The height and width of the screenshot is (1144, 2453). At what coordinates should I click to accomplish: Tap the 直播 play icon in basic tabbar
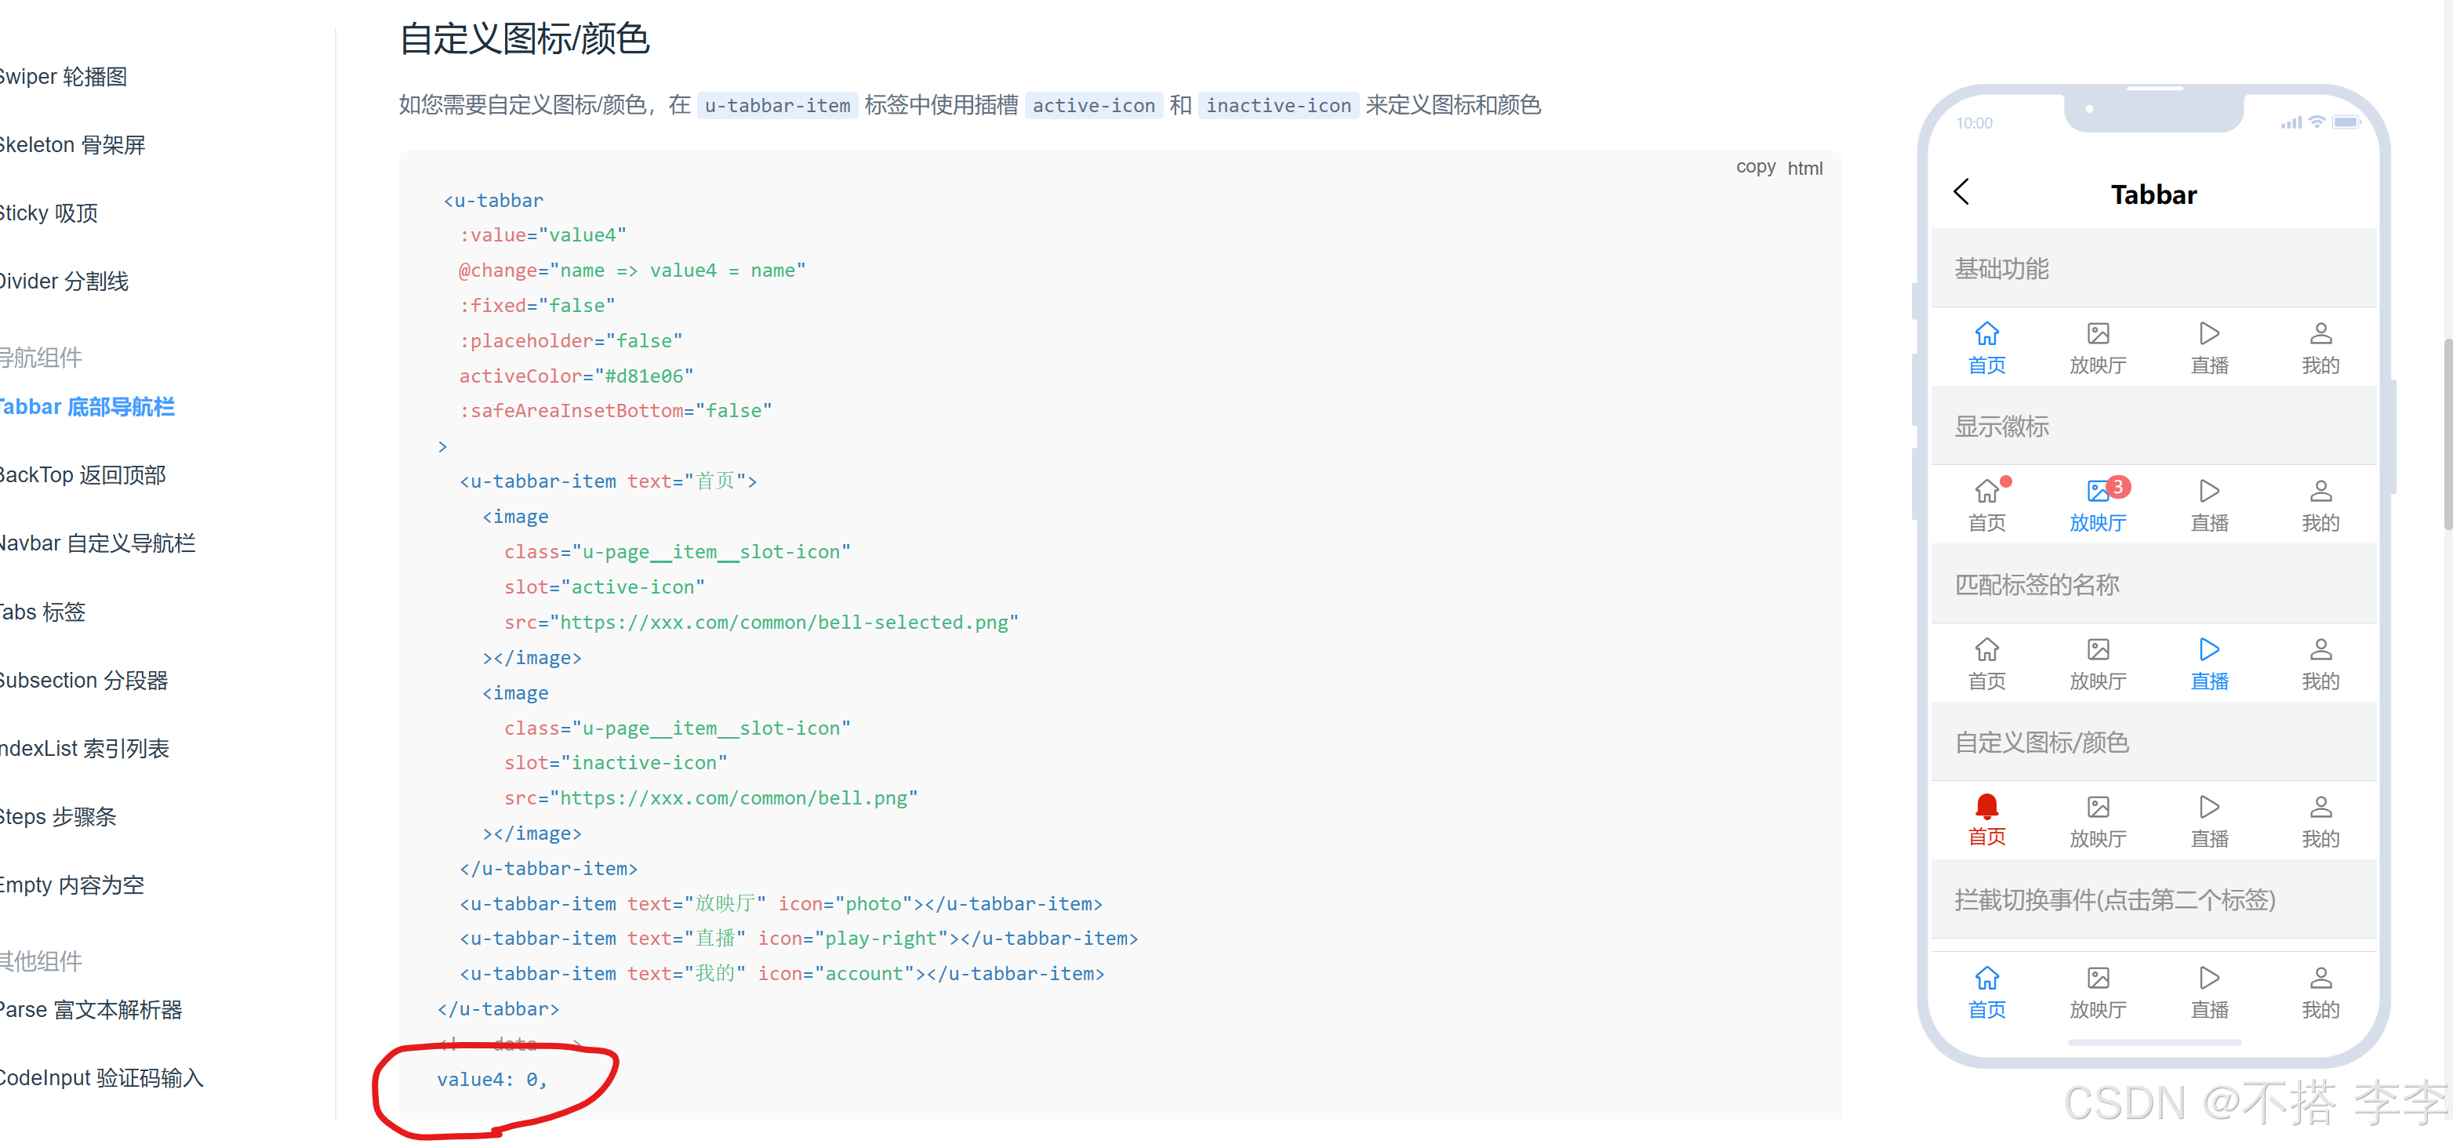[x=2209, y=335]
